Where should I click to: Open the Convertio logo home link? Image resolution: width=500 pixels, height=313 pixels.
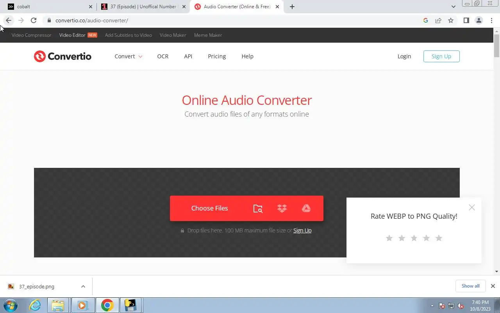click(x=62, y=56)
